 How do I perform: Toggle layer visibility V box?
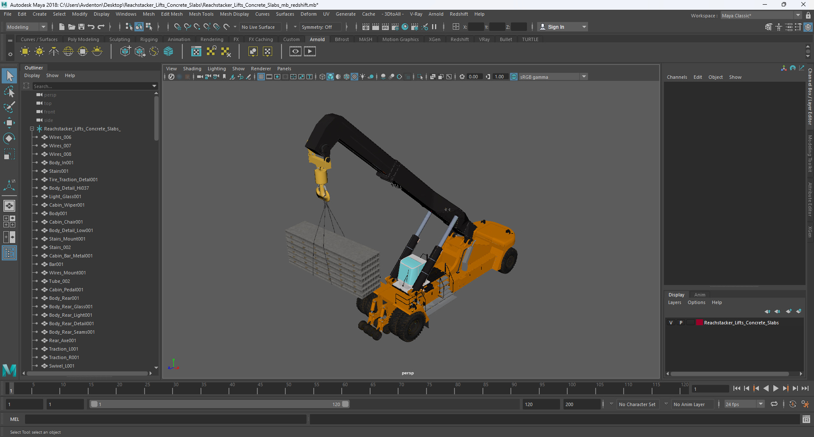pos(671,323)
